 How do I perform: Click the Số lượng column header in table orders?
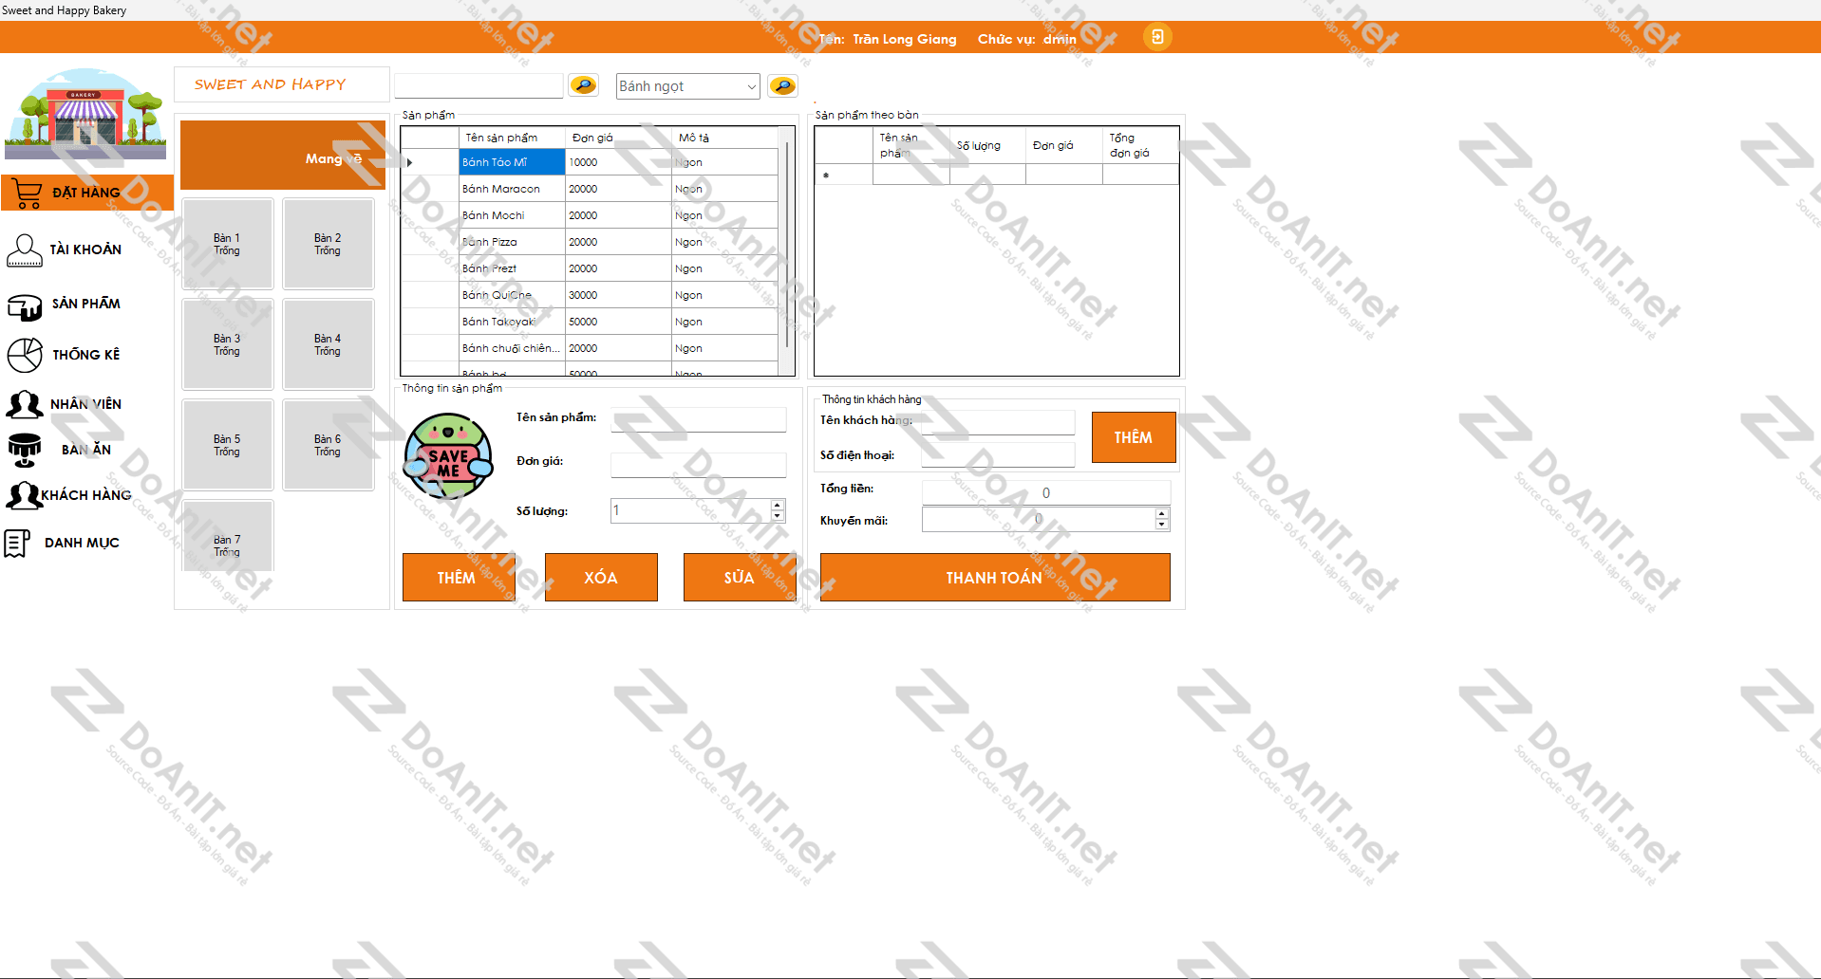[x=987, y=145]
